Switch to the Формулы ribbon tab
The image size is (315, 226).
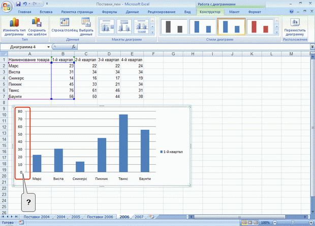[x=109, y=12]
